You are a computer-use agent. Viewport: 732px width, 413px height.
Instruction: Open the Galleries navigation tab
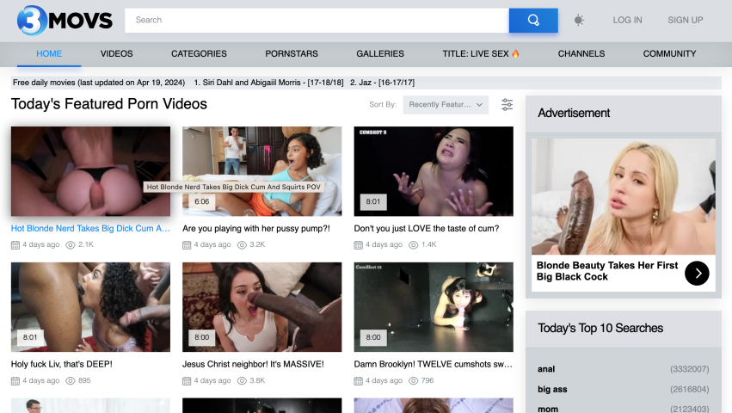(x=379, y=53)
